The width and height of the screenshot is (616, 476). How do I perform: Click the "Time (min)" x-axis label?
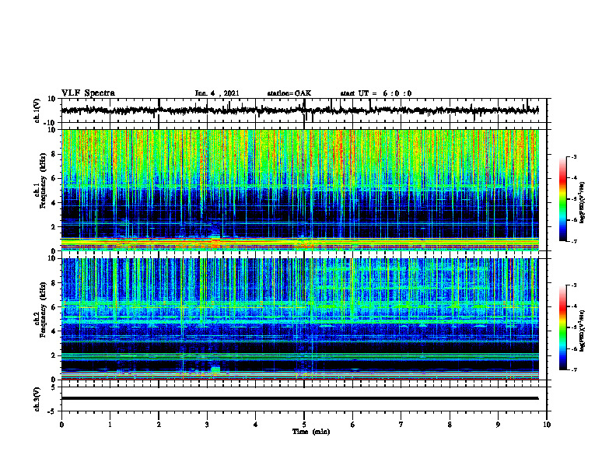tap(311, 432)
